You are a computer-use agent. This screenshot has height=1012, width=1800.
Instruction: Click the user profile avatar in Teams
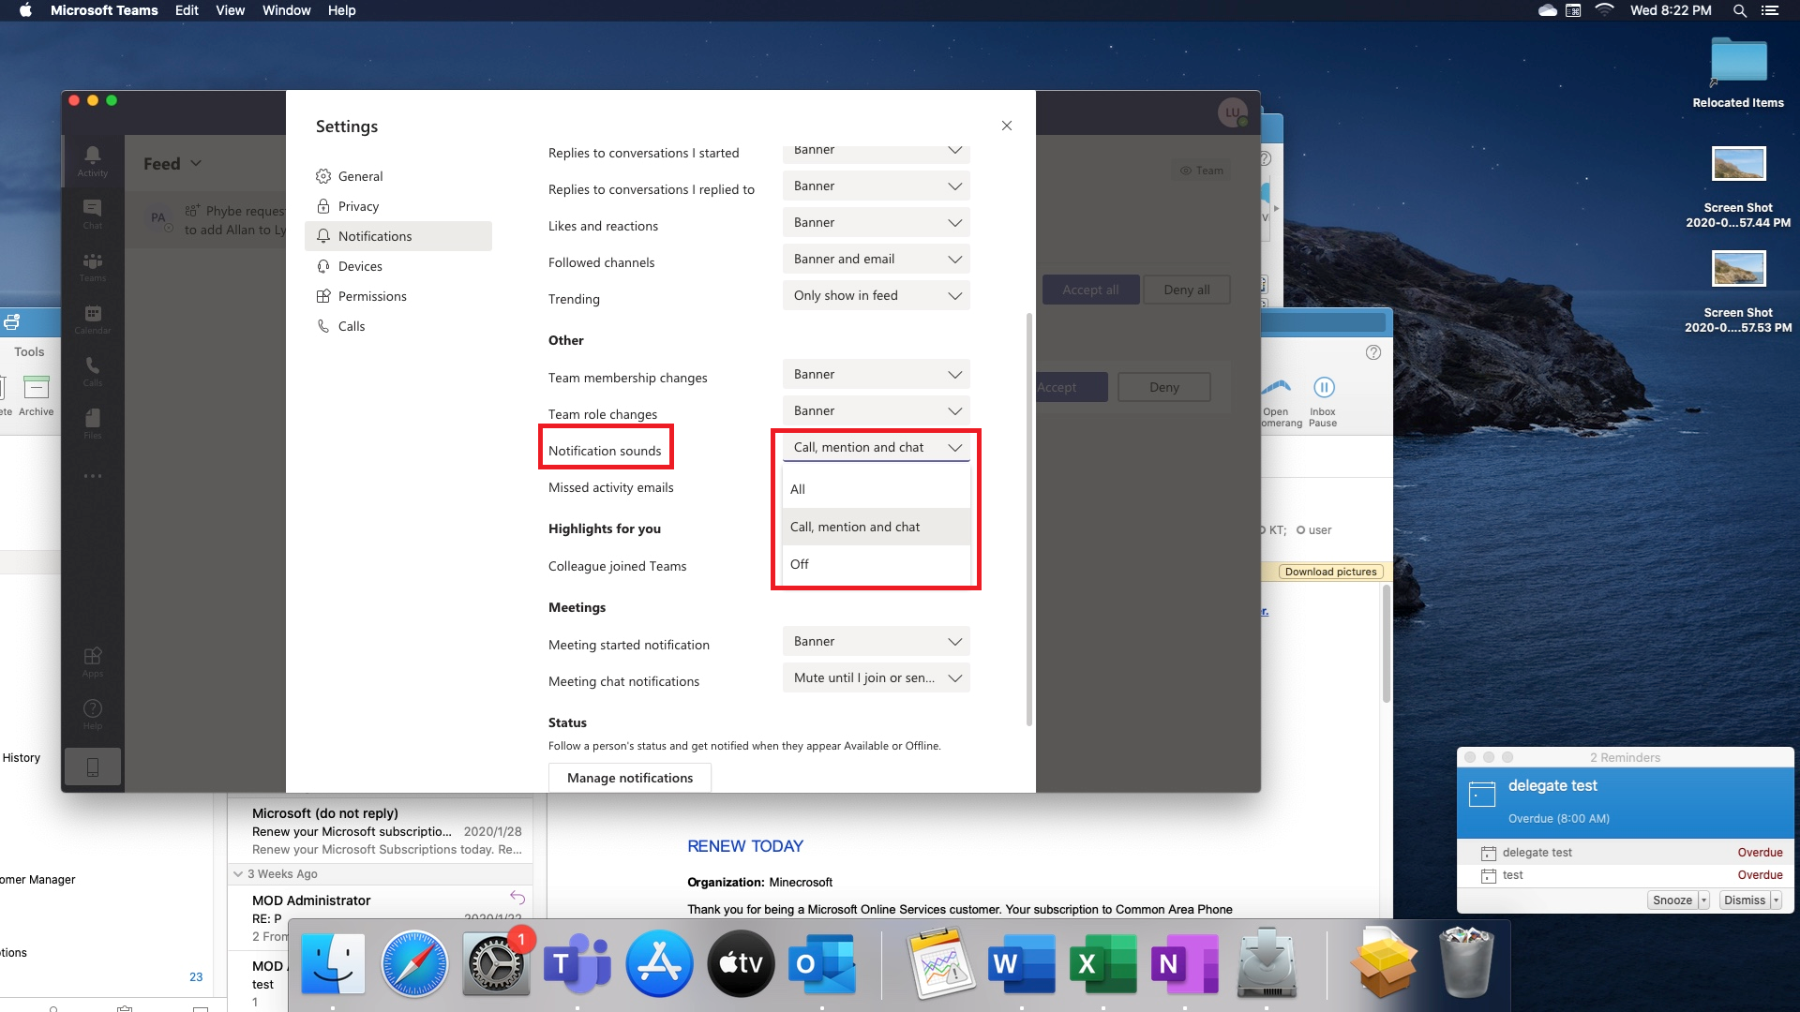tap(1233, 112)
